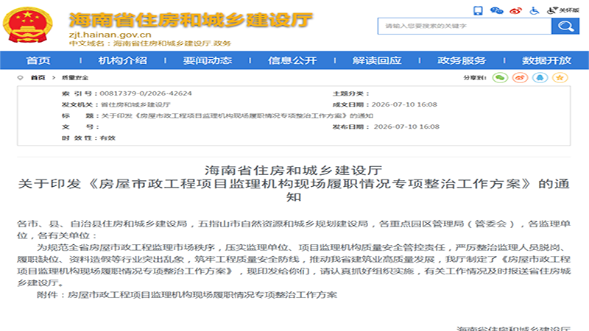This screenshot has width=589, height=331.
Task: Click the national emblem logo
Action: click(27, 25)
